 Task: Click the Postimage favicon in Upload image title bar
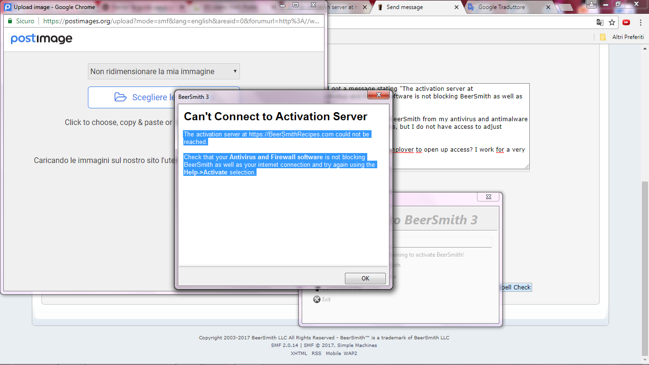point(8,7)
